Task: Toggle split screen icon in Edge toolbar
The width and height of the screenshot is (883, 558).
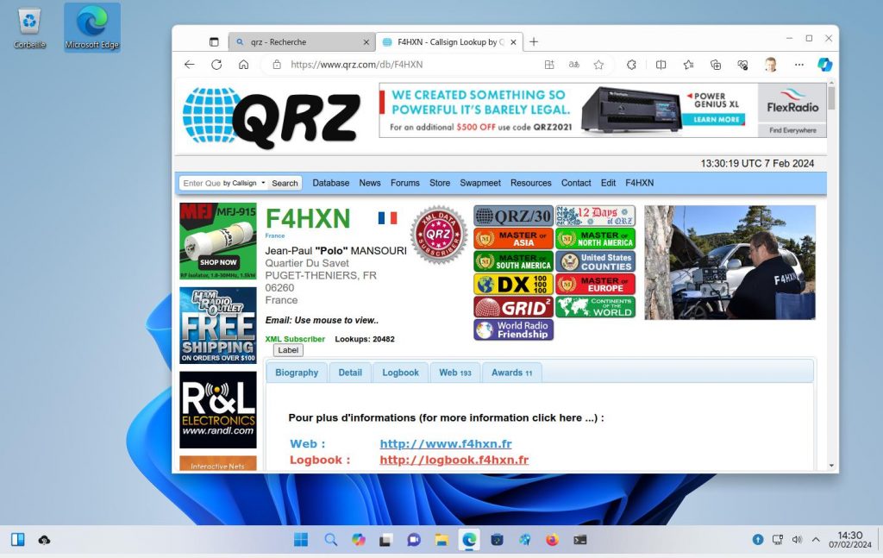Action: [x=661, y=65]
